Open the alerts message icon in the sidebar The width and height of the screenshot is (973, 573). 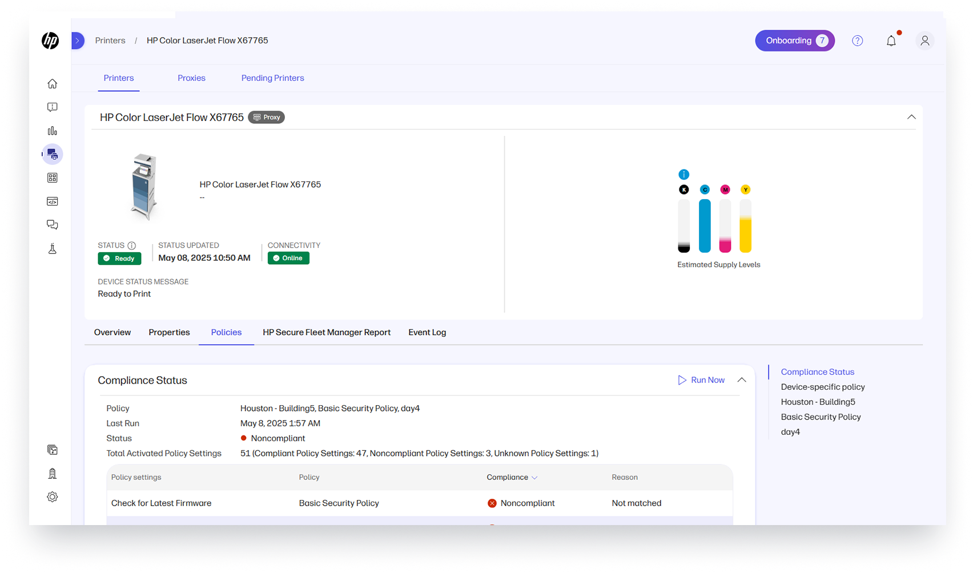point(53,107)
